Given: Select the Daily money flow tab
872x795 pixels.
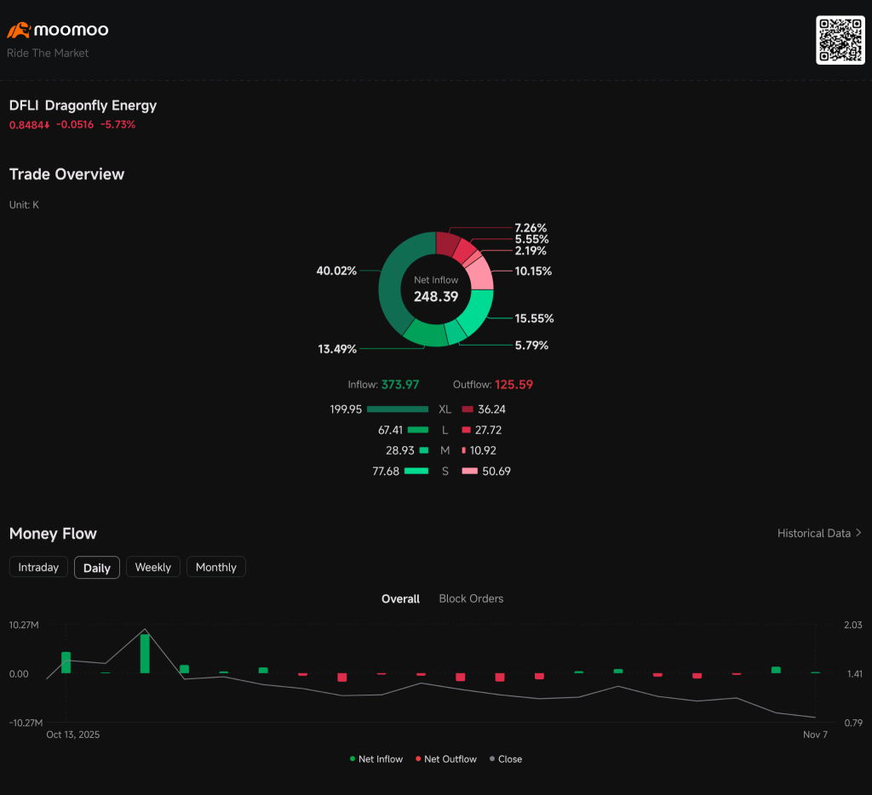Looking at the screenshot, I should (x=97, y=568).
